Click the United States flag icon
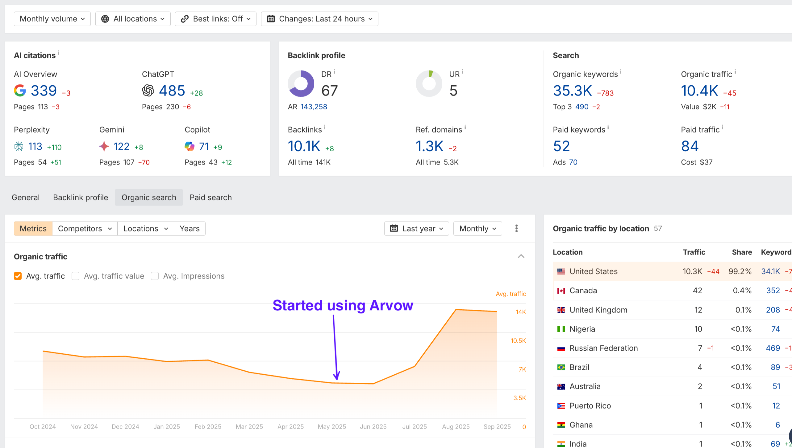 561,271
